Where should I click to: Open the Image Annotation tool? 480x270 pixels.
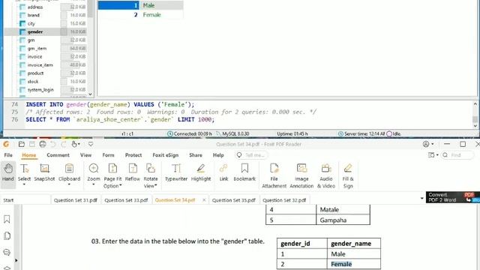(301, 175)
